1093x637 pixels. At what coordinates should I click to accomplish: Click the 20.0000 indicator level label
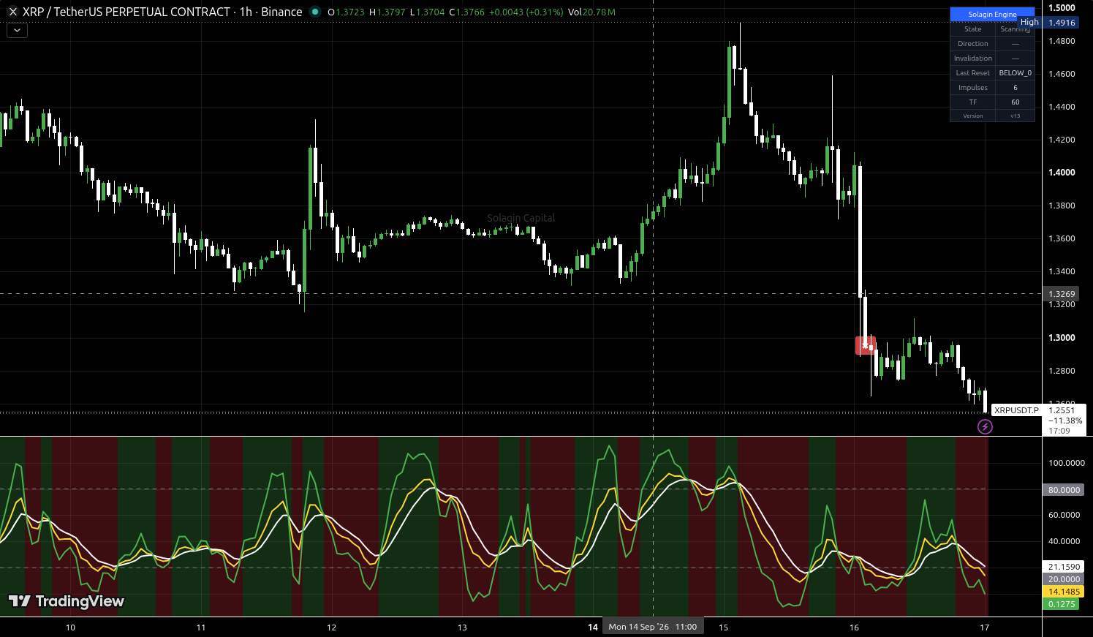click(x=1064, y=579)
